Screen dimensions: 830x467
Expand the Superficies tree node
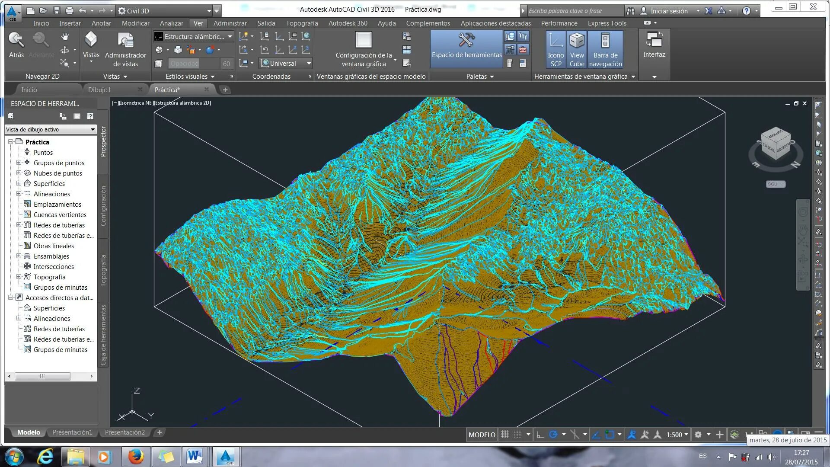[x=19, y=183]
